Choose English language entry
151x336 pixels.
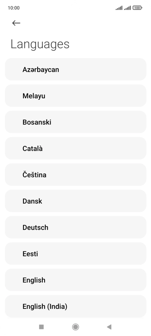75,280
